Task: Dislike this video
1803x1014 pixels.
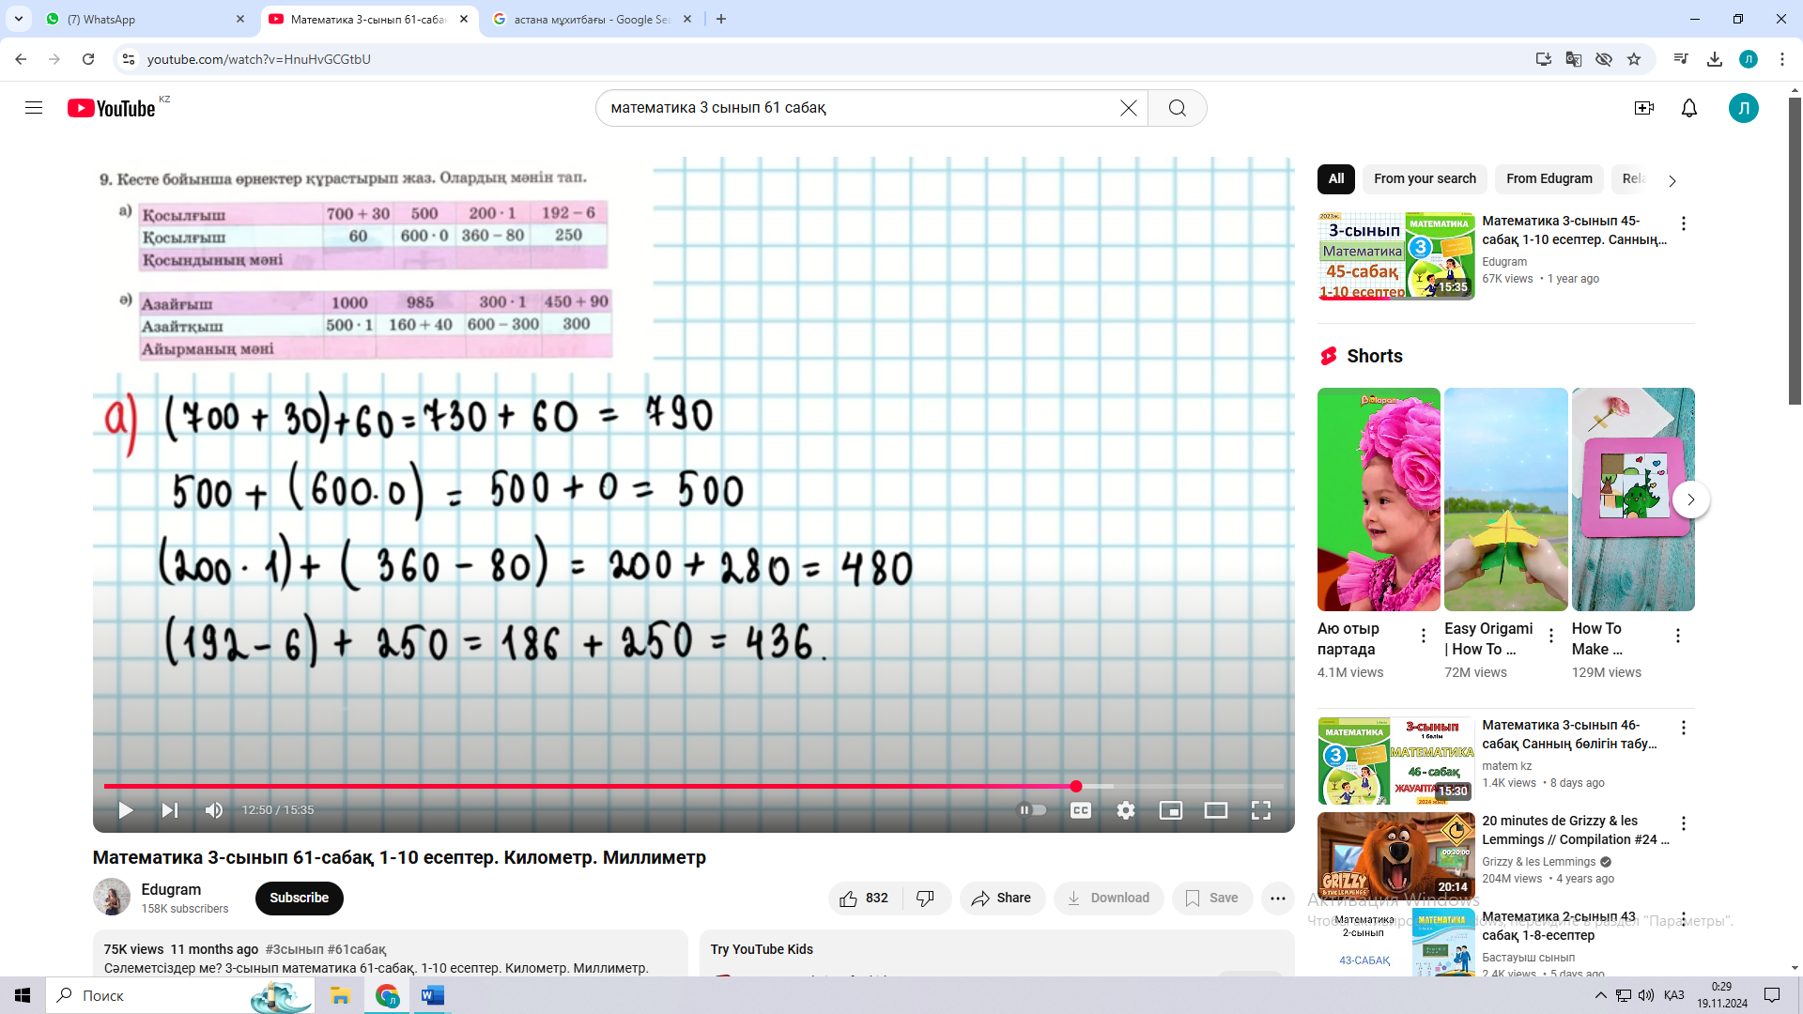Action: pyautogui.click(x=925, y=899)
